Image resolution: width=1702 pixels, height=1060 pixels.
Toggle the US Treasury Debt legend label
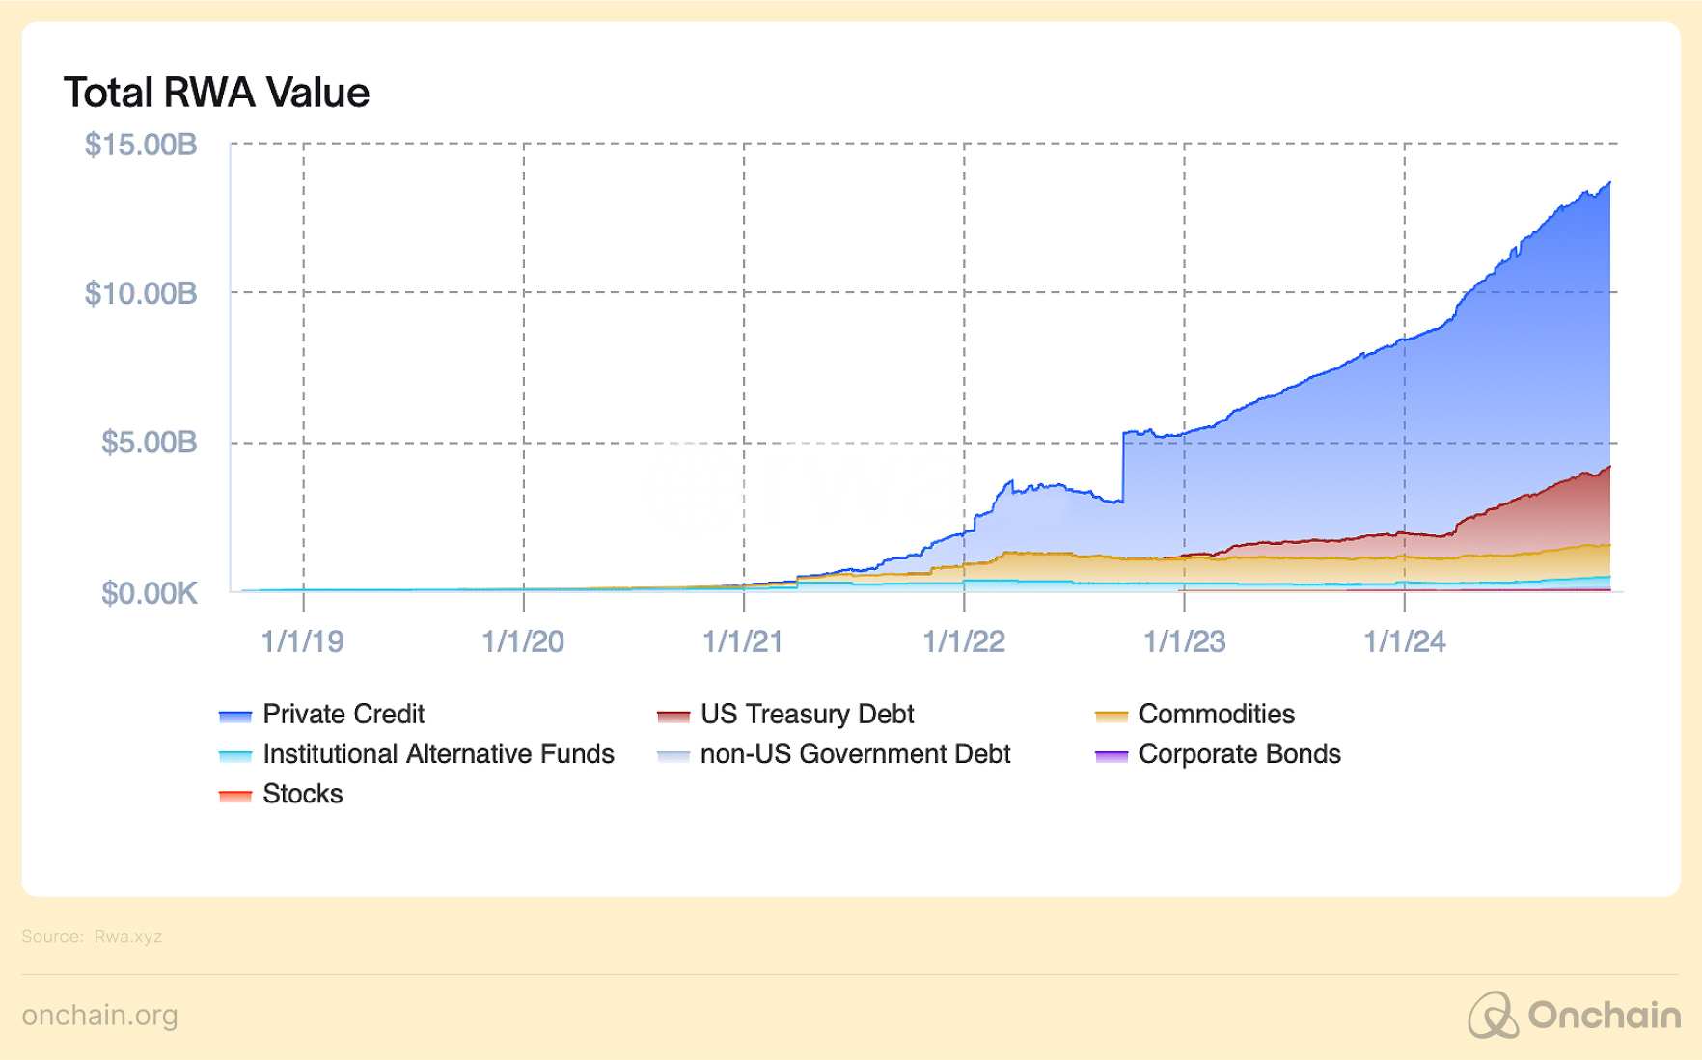[x=807, y=714]
